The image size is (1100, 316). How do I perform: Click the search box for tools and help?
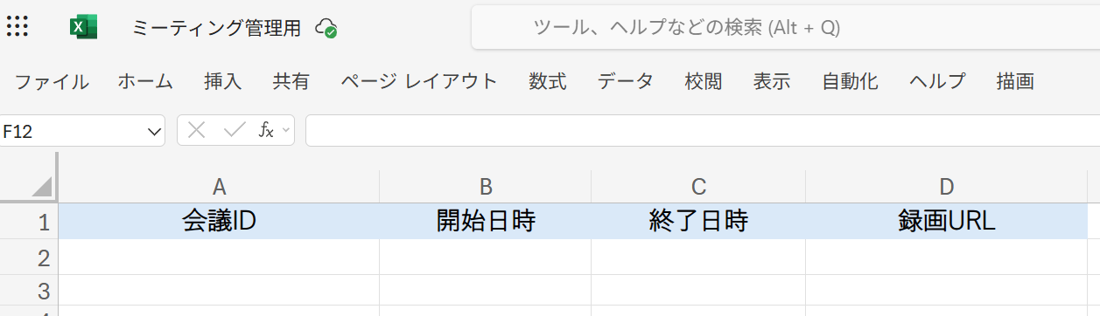pos(785,27)
